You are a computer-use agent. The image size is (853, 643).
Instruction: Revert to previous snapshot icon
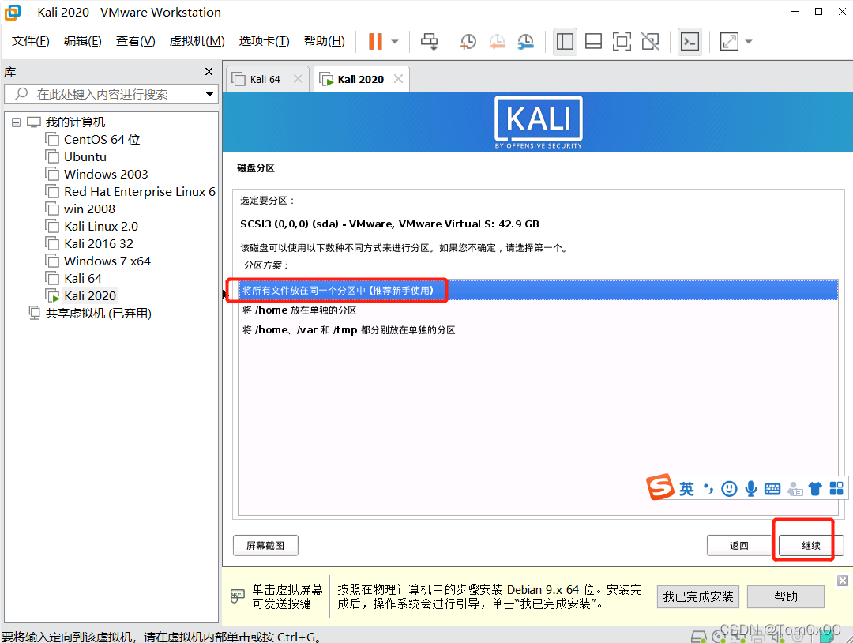coord(497,41)
